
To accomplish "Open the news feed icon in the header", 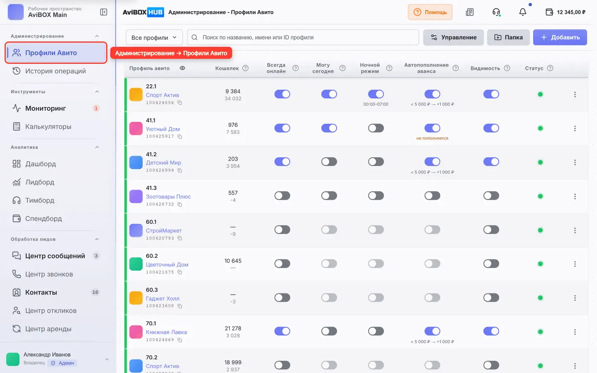I will click(x=470, y=12).
